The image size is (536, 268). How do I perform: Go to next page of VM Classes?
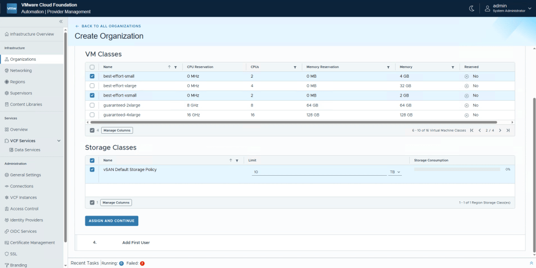click(500, 130)
